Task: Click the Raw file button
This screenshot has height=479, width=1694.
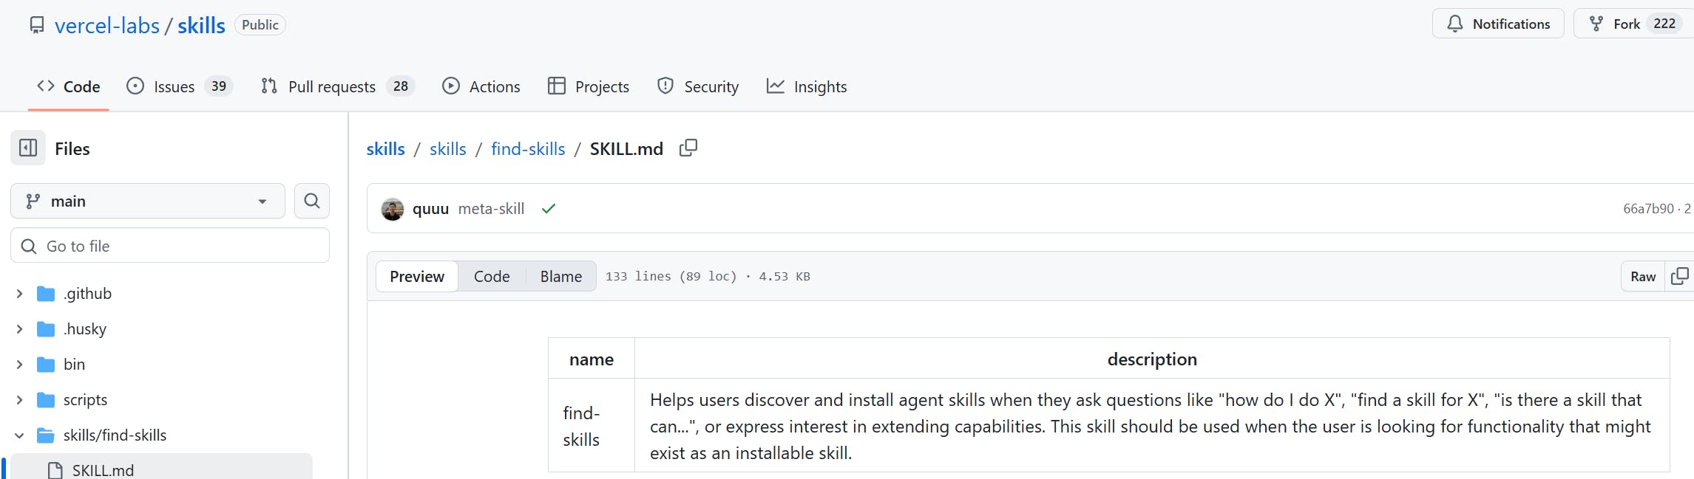Action: point(1643,276)
